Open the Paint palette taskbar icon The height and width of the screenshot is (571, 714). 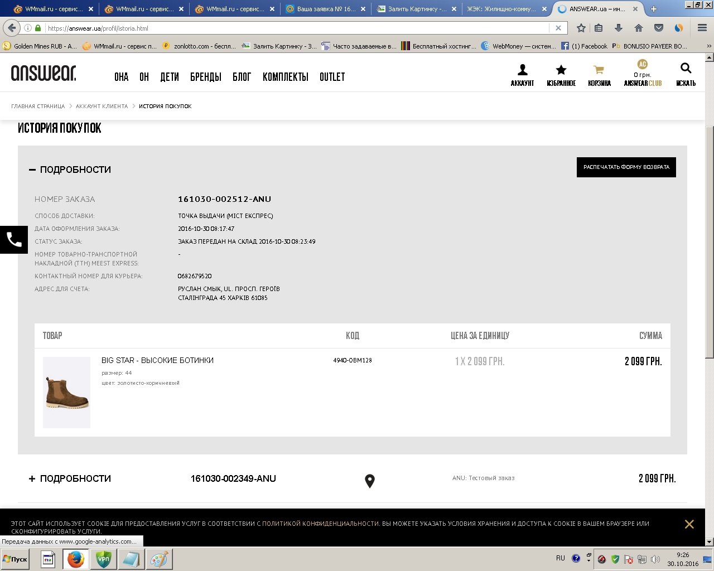159,559
